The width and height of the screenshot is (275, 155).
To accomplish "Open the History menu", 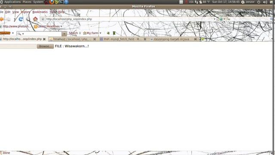I will click(x=25, y=12).
